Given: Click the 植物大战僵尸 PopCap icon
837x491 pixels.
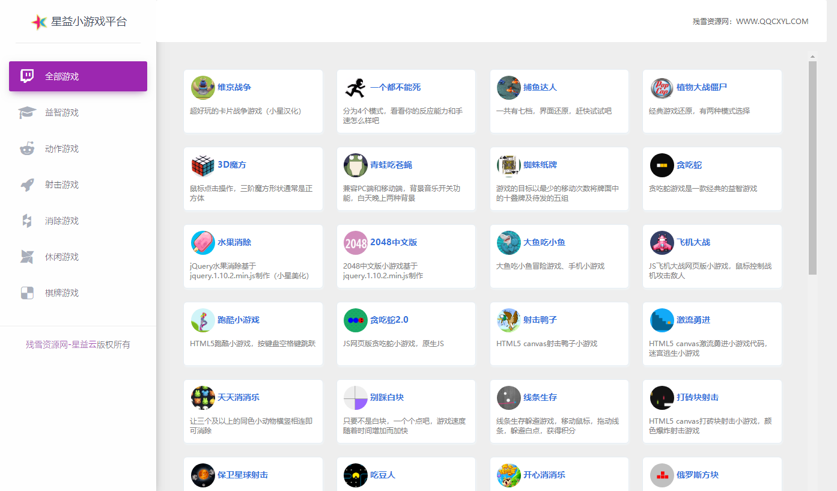Looking at the screenshot, I should tap(662, 88).
